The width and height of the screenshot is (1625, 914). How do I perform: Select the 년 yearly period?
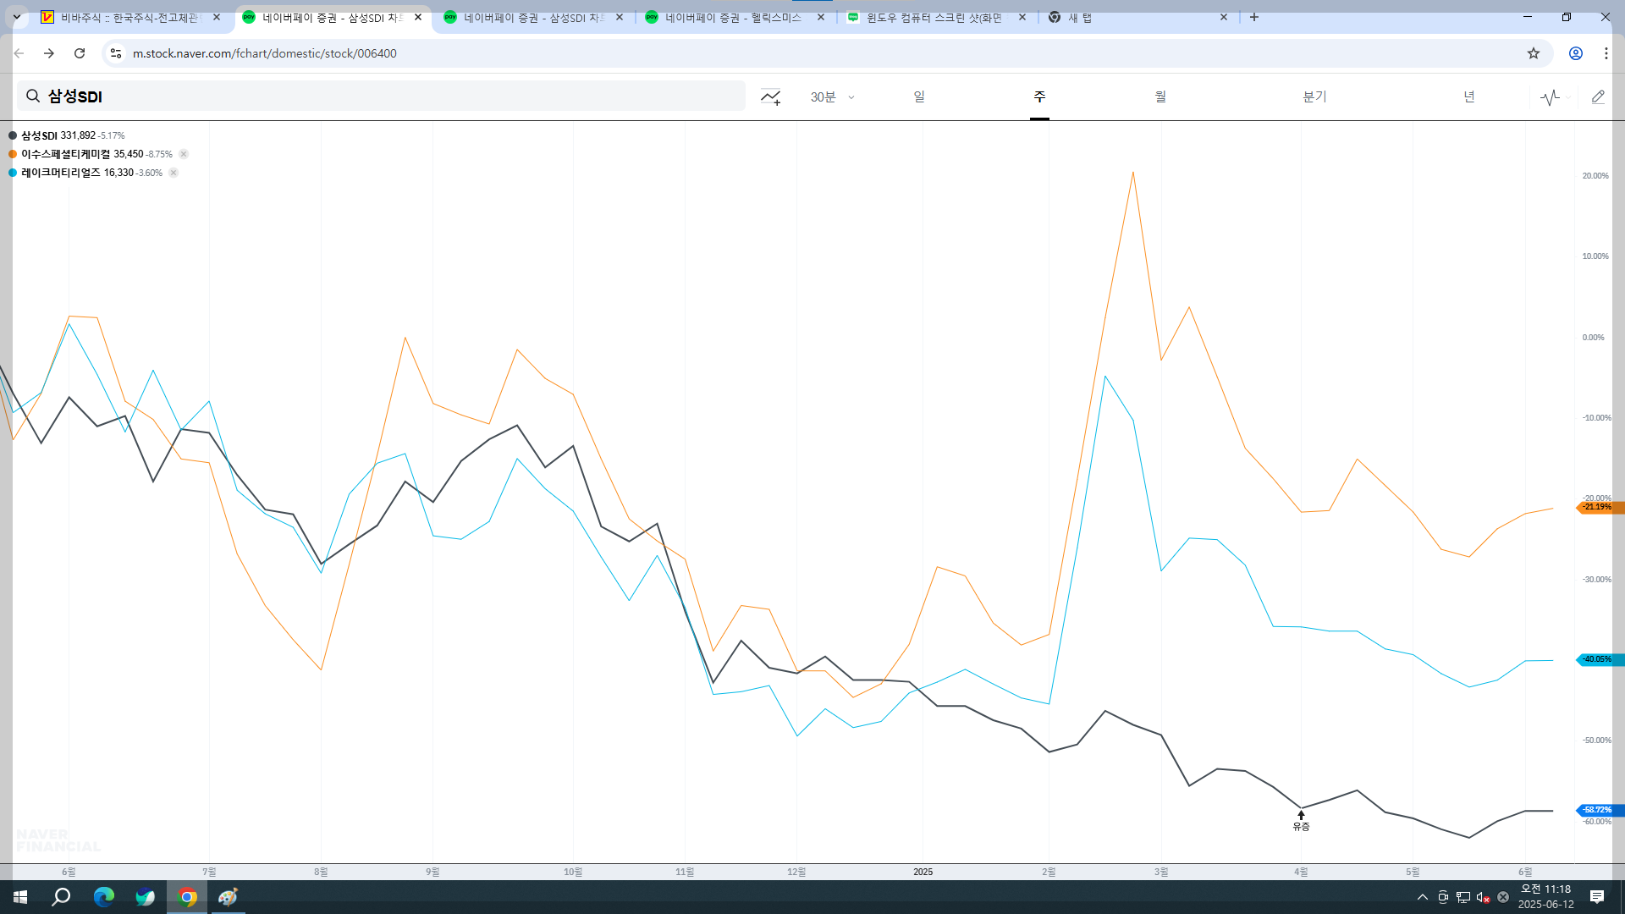[1469, 97]
